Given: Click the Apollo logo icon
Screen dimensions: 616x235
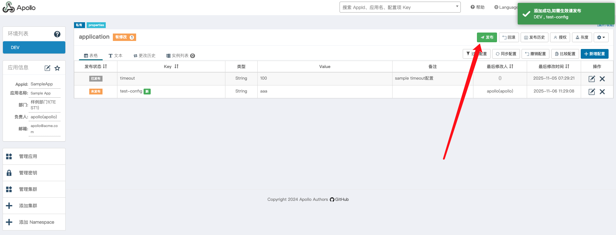Looking at the screenshot, I should pyautogui.click(x=8, y=7).
